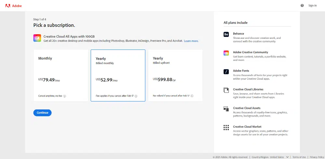
Task: Click the Adobe Fonts icon
Action: (226, 72)
